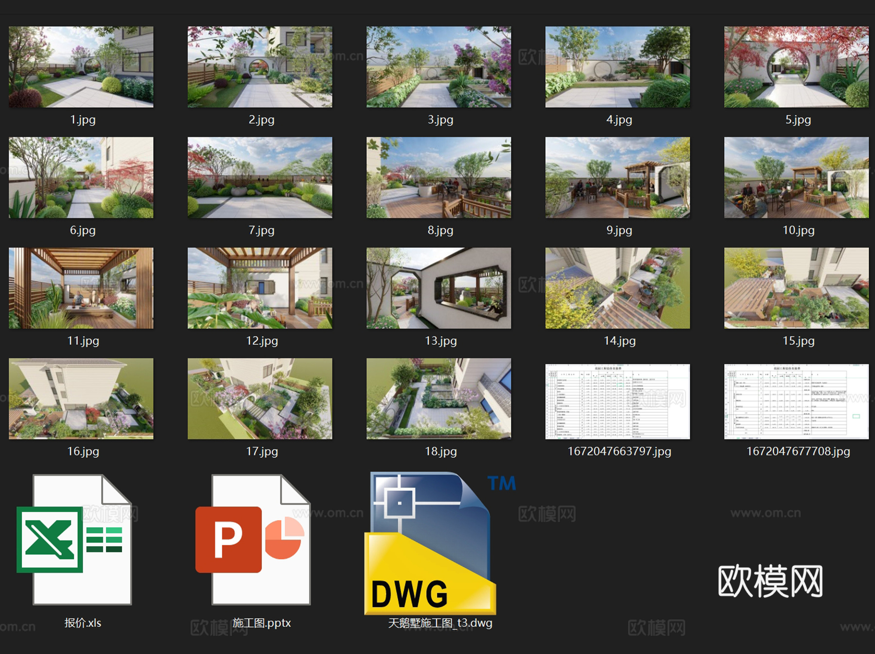Image resolution: width=875 pixels, height=654 pixels.
Task: Click the file name 3.jpg
Action: click(x=441, y=119)
